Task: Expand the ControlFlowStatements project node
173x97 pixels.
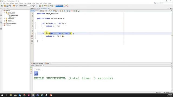Action: point(3,23)
